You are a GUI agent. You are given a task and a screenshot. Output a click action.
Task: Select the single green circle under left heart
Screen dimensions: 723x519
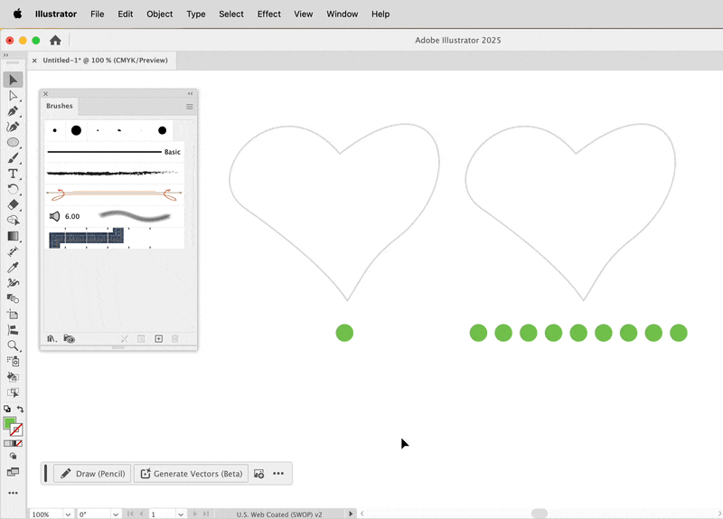(344, 333)
